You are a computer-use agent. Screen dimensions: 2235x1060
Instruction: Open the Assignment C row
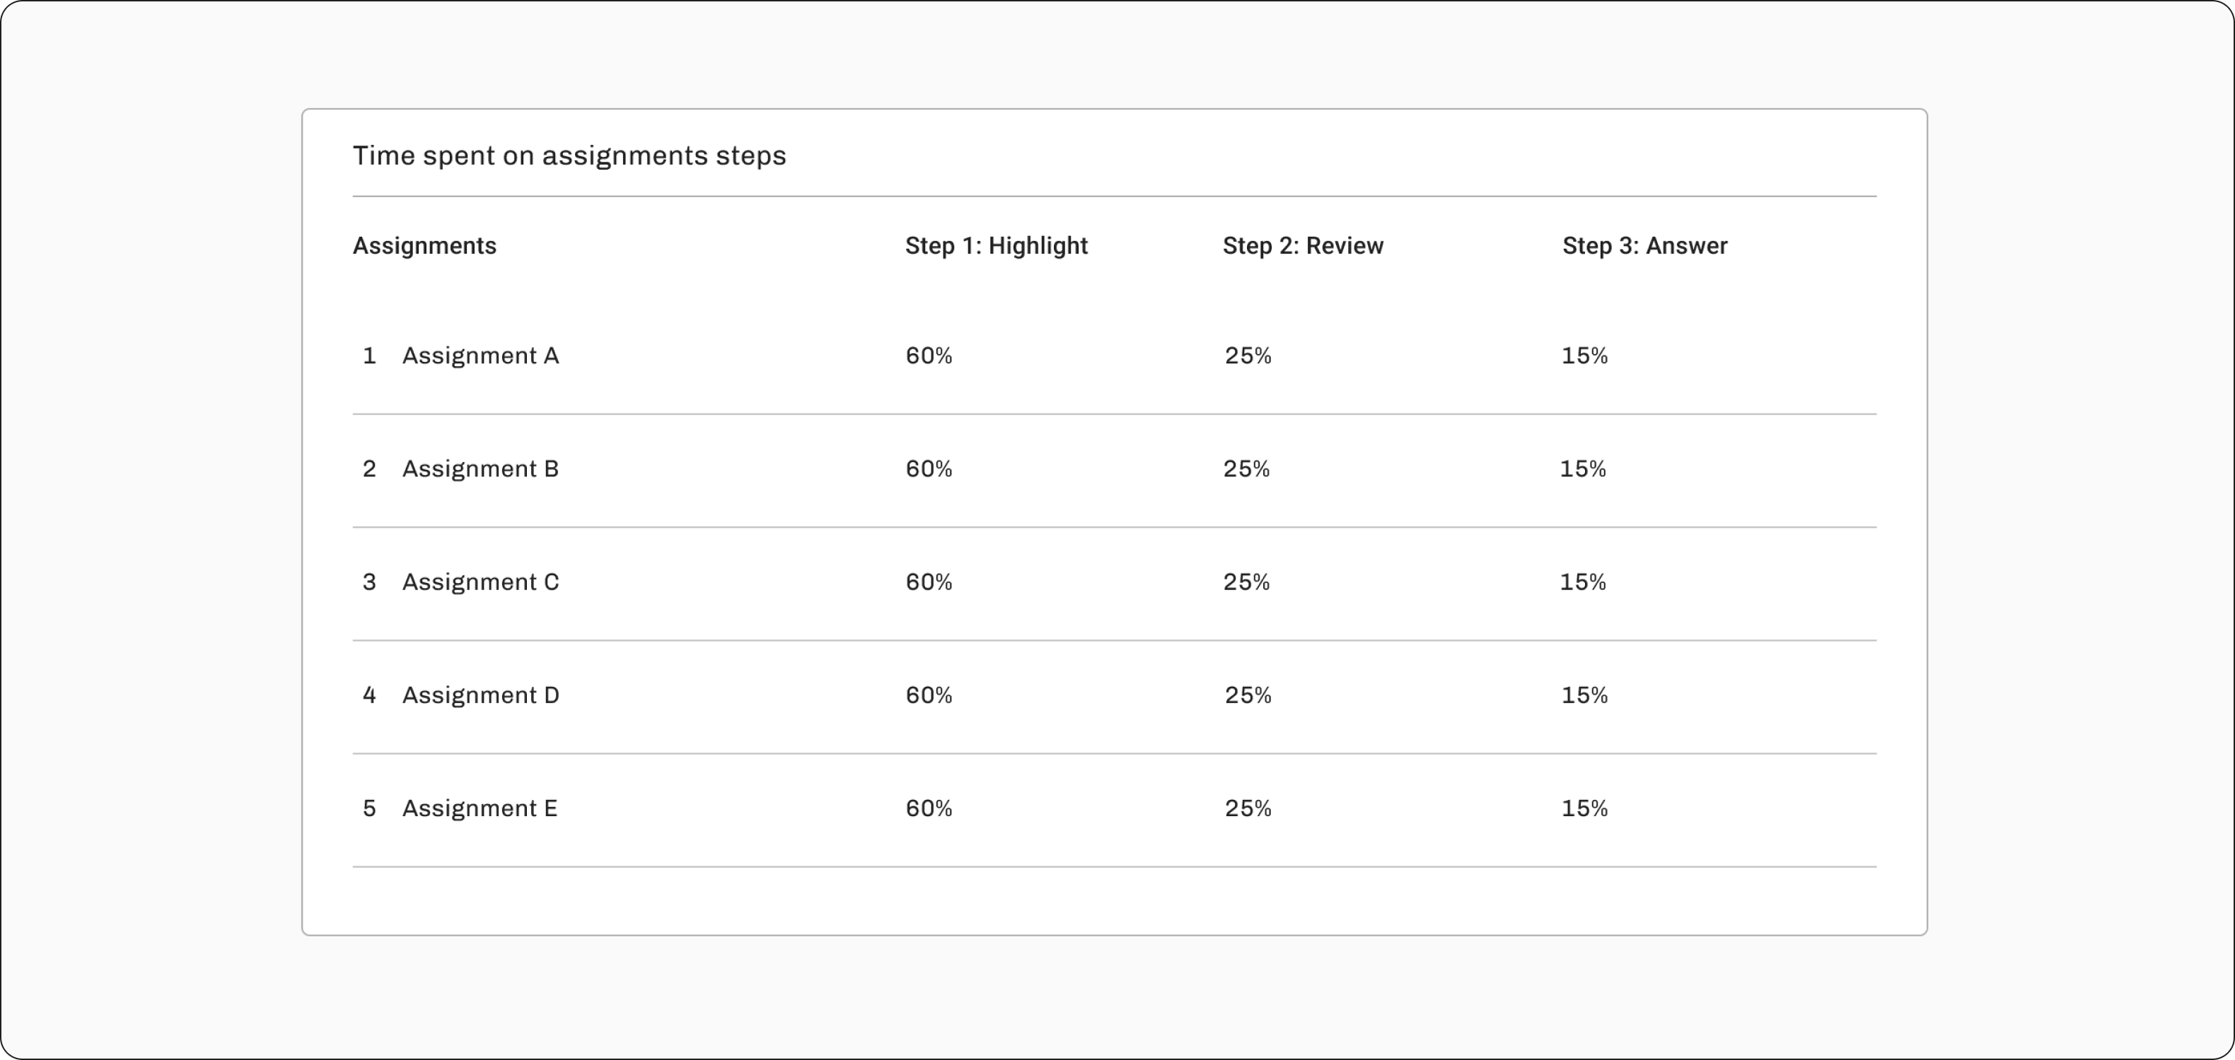[1114, 582]
